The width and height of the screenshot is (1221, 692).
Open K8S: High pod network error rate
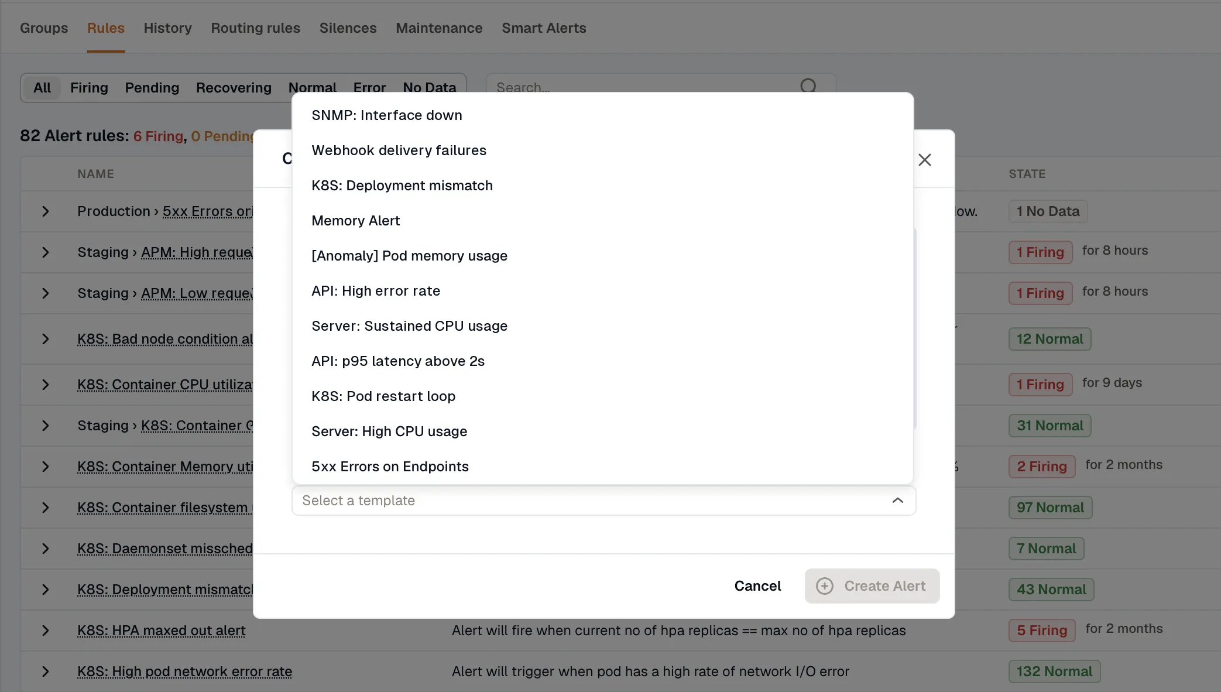pyautogui.click(x=185, y=672)
